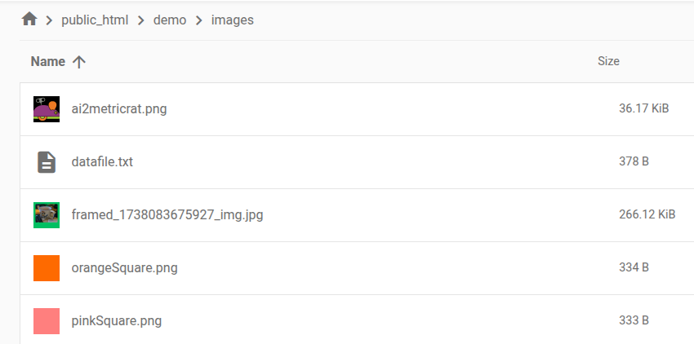Viewport: 694px width, 344px height.
Task: Click the home icon in breadcrumb
Action: pos(29,20)
